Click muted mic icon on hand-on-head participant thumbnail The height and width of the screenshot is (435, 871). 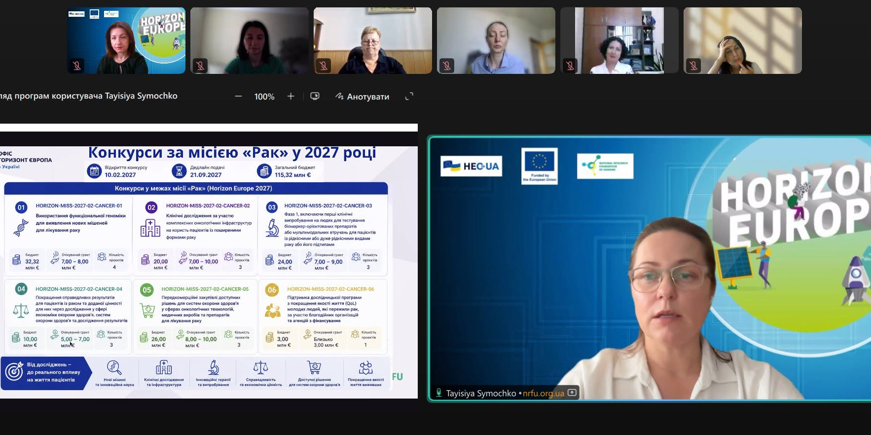tap(693, 66)
